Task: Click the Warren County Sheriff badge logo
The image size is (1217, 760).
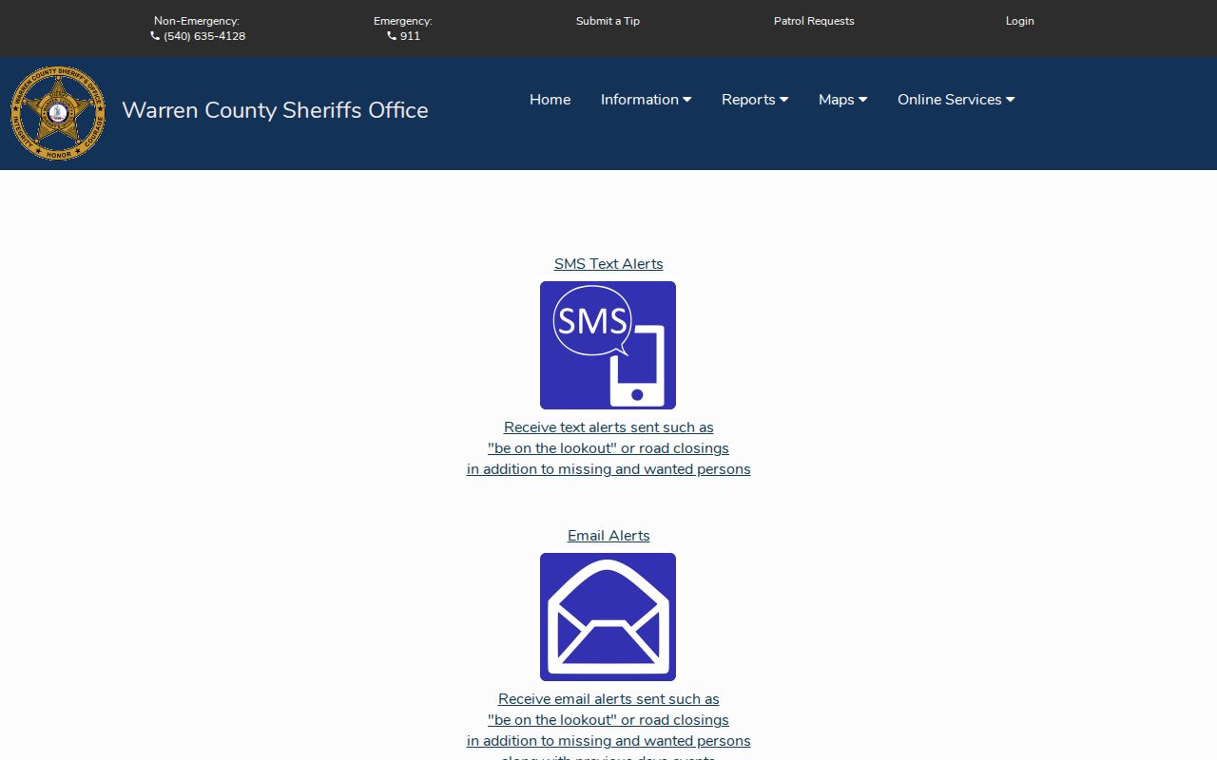Action: coord(58,113)
